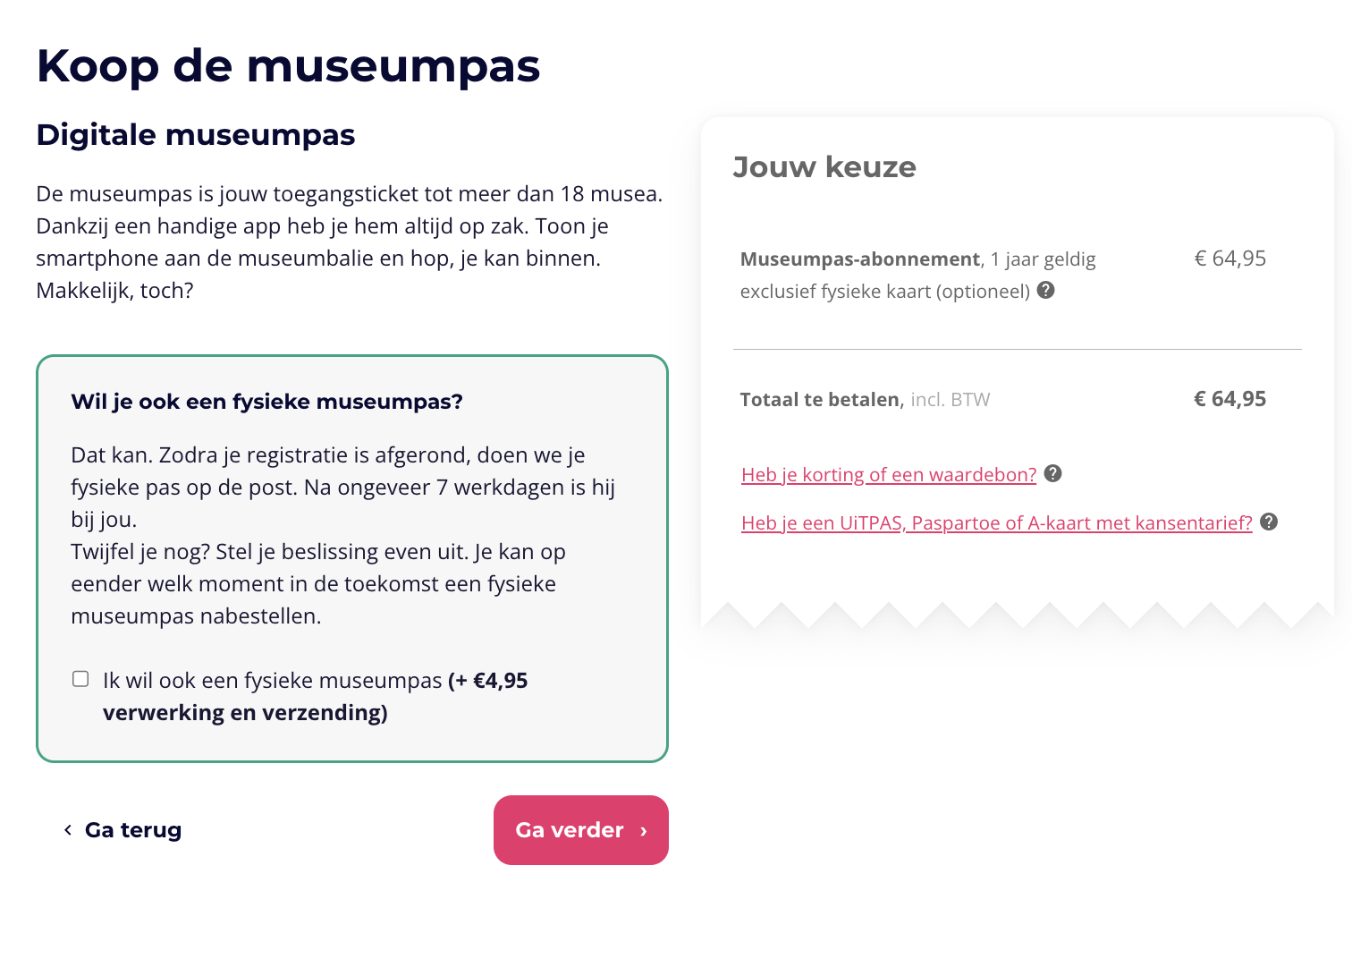This screenshot has width=1352, height=959.
Task: Click the left chevron before 'Ga terug'
Action: pos(68,830)
